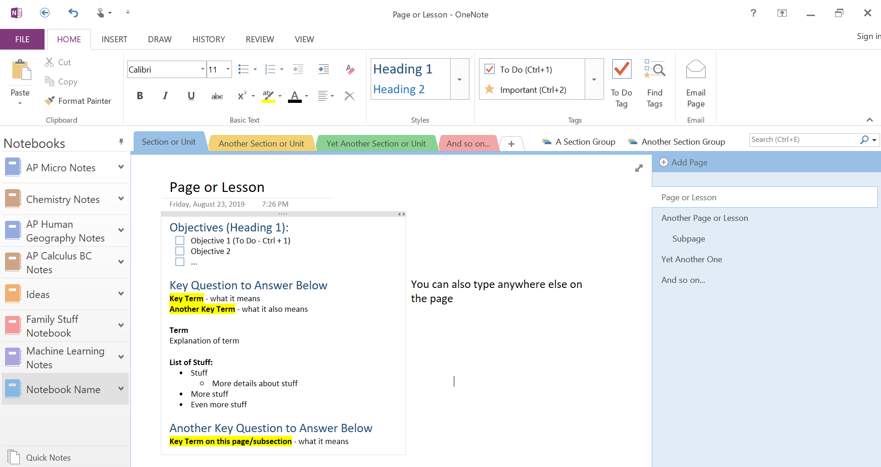Screen dimensions: 881x467
Task: Toggle Italic text formatting
Action: (x=165, y=96)
